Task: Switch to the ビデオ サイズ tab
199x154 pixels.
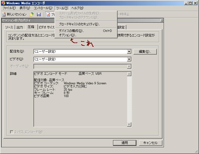Action: coord(46,27)
